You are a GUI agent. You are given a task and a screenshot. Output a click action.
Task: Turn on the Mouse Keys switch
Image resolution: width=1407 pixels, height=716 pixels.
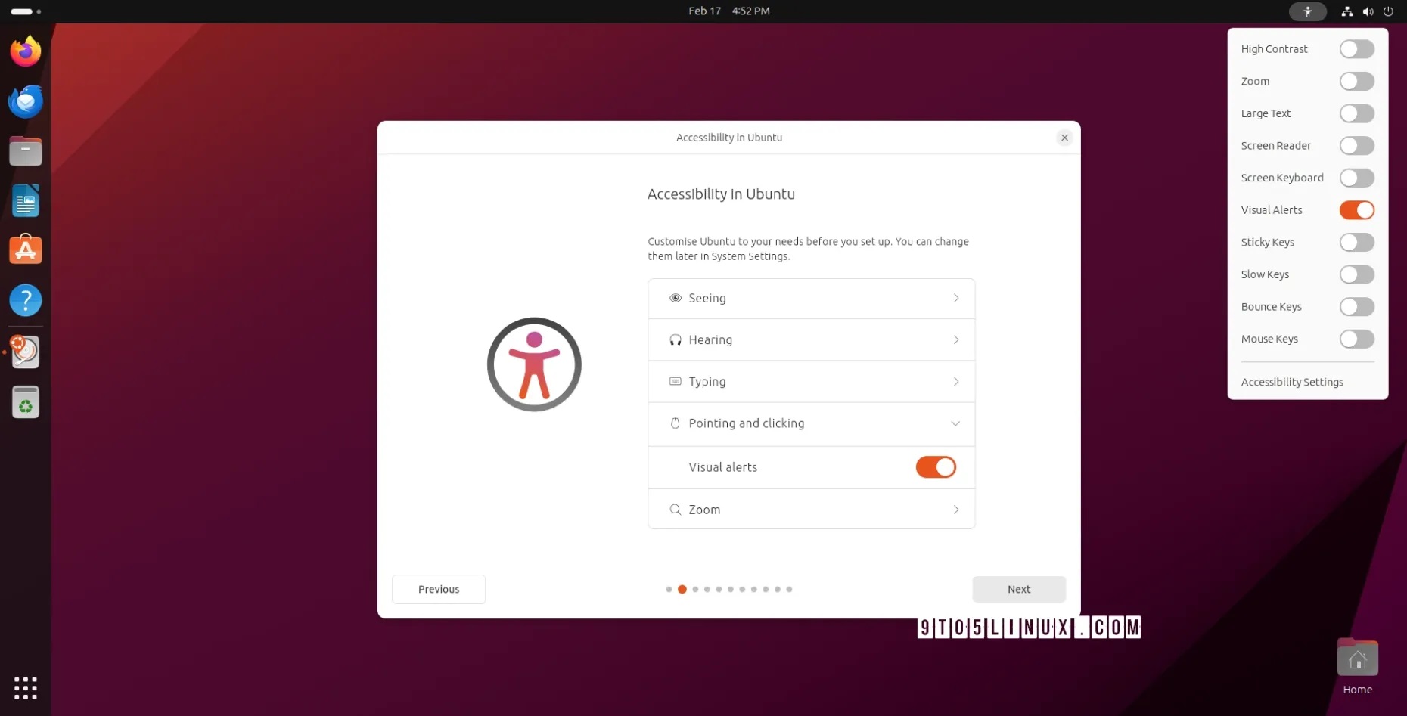pyautogui.click(x=1357, y=339)
